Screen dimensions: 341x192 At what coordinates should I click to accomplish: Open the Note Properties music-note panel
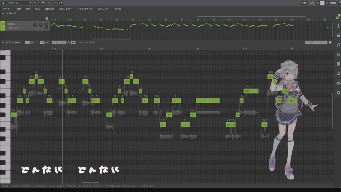click(338, 45)
